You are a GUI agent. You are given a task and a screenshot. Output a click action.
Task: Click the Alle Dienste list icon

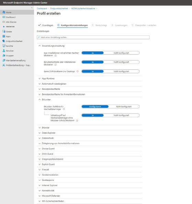4,22
